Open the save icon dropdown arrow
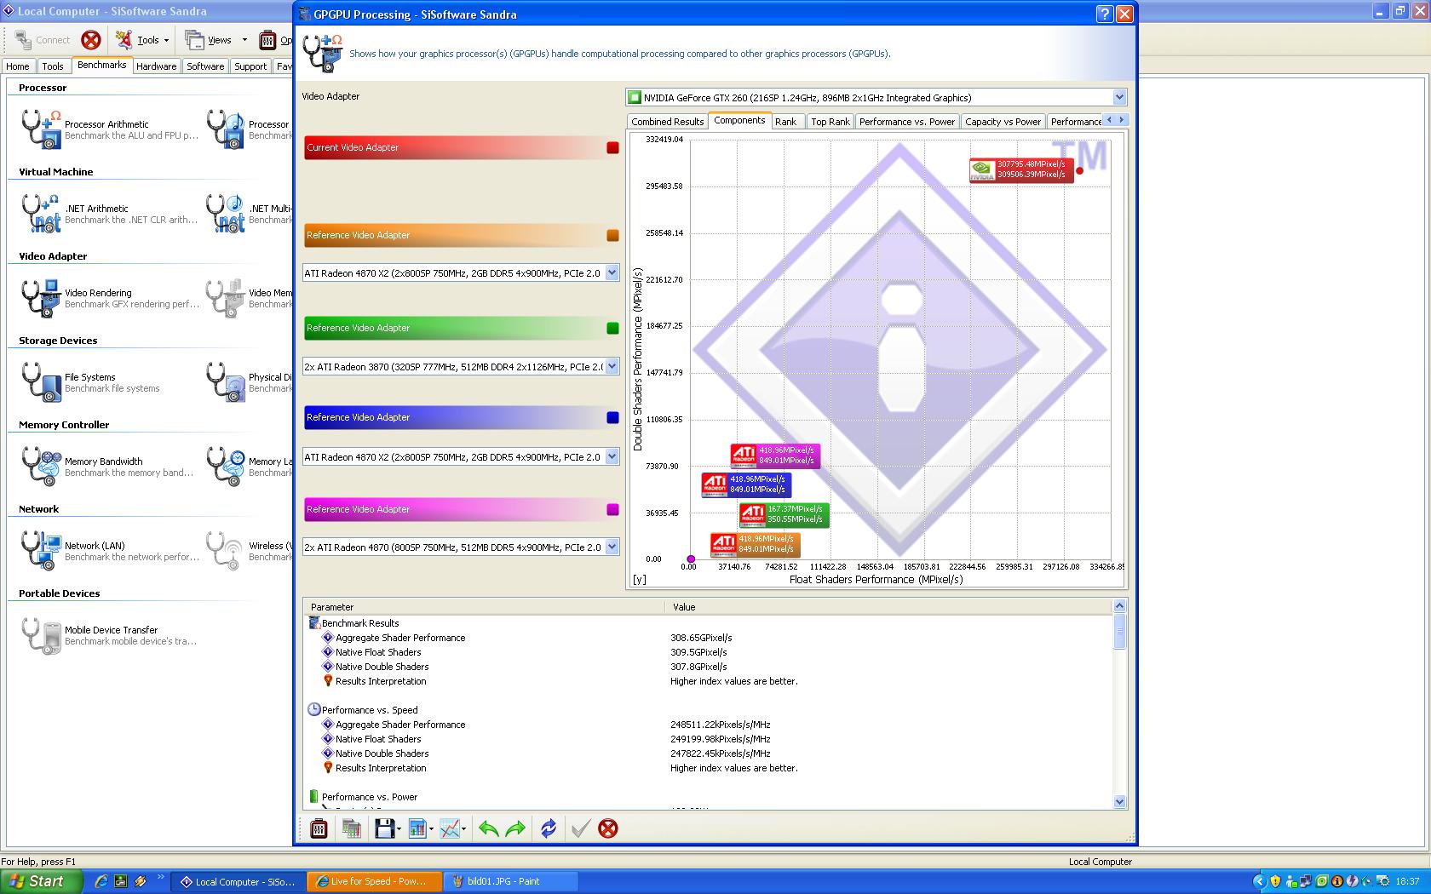1431x894 pixels. (399, 829)
